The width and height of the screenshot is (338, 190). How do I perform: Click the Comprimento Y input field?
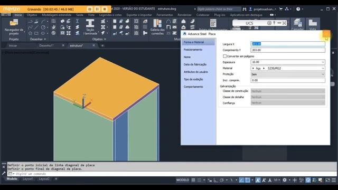click(288, 50)
